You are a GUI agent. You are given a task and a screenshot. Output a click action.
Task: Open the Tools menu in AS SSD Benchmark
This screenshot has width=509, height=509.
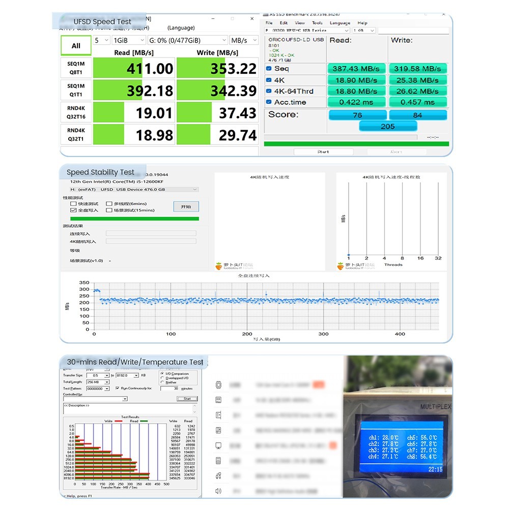click(317, 23)
